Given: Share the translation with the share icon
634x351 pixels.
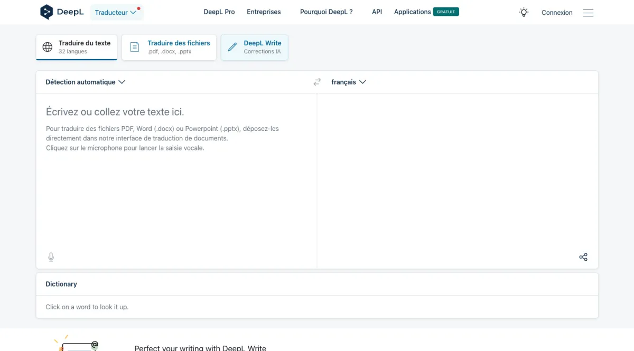Looking at the screenshot, I should click(583, 257).
